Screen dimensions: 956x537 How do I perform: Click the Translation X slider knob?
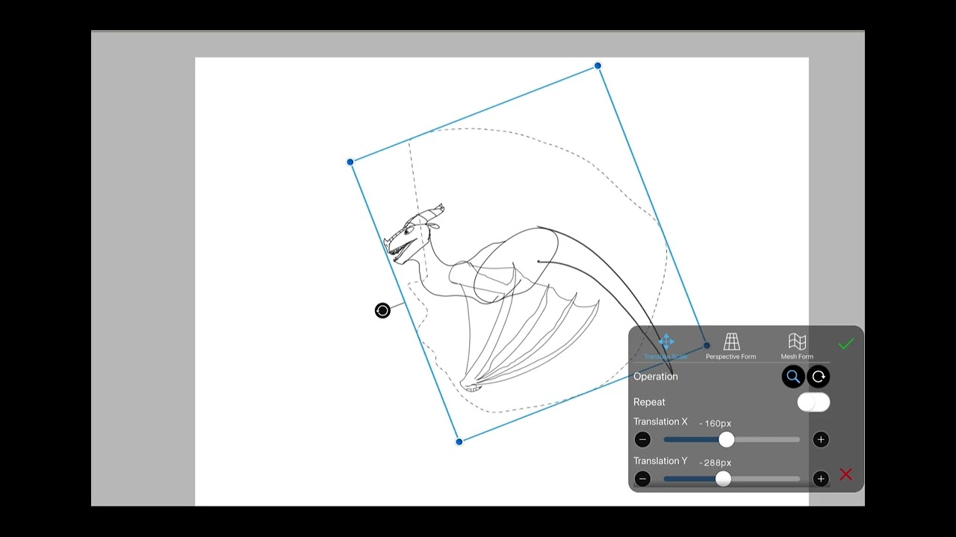click(727, 439)
